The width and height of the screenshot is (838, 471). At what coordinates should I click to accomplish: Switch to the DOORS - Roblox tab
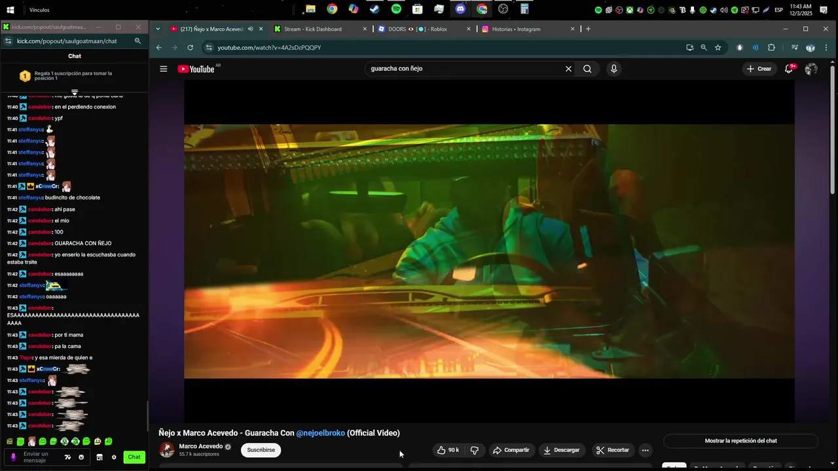coord(424,29)
